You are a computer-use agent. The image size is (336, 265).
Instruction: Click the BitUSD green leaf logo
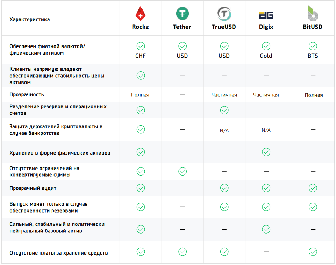pyautogui.click(x=313, y=13)
